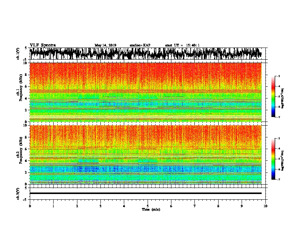This screenshot has height=231, width=299.
Task: Click the time axis tick label "7"
Action: (195, 206)
